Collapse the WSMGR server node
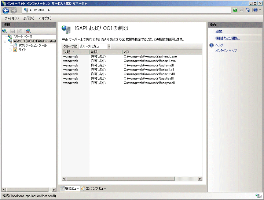Screen dimensions: 264x200 [5, 41]
